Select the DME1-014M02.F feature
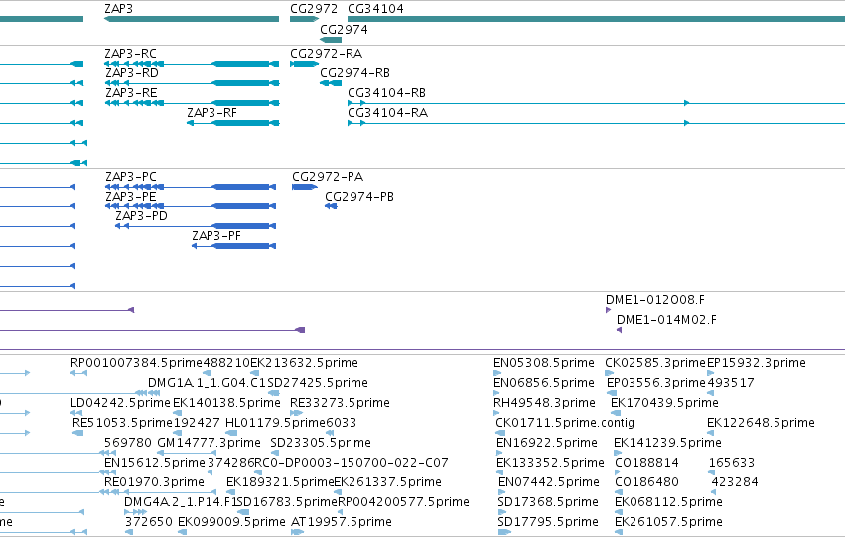The height and width of the screenshot is (537, 845). click(619, 330)
